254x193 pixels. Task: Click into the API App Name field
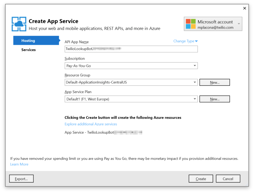[x=131, y=49]
